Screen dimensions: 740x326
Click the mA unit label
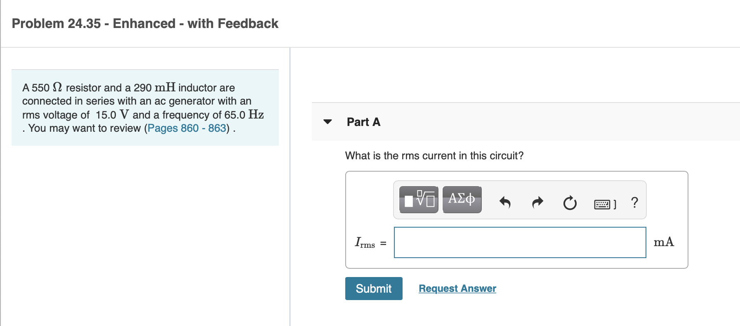coord(664,242)
